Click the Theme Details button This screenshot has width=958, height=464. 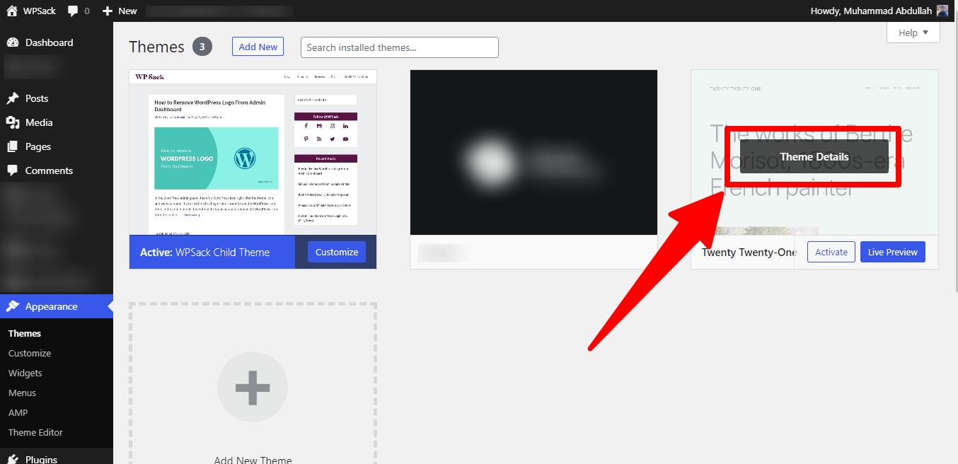point(814,156)
